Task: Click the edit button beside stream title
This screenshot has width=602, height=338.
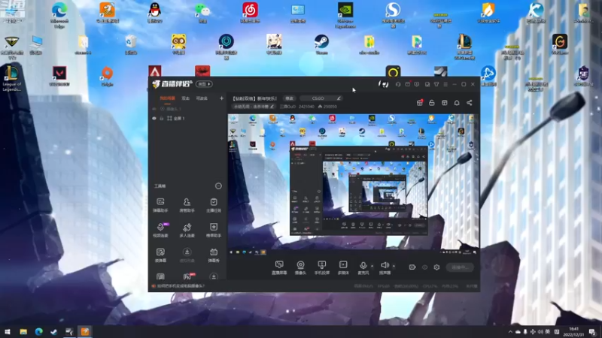Action: (x=289, y=98)
